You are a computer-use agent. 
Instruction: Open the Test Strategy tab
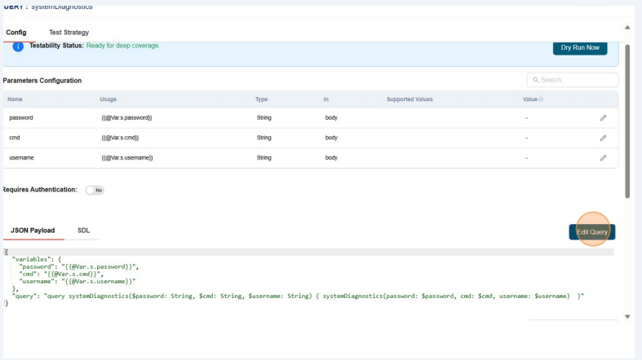pos(69,32)
